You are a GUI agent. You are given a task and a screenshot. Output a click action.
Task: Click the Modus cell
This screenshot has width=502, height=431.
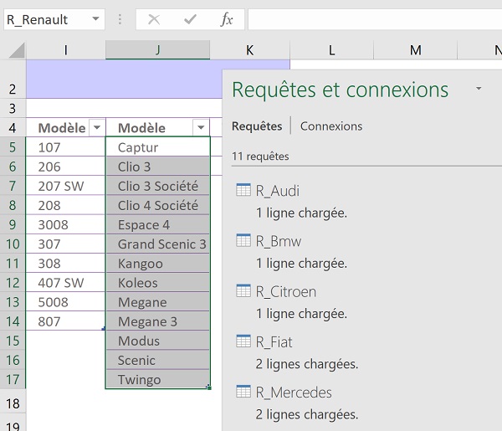click(158, 341)
